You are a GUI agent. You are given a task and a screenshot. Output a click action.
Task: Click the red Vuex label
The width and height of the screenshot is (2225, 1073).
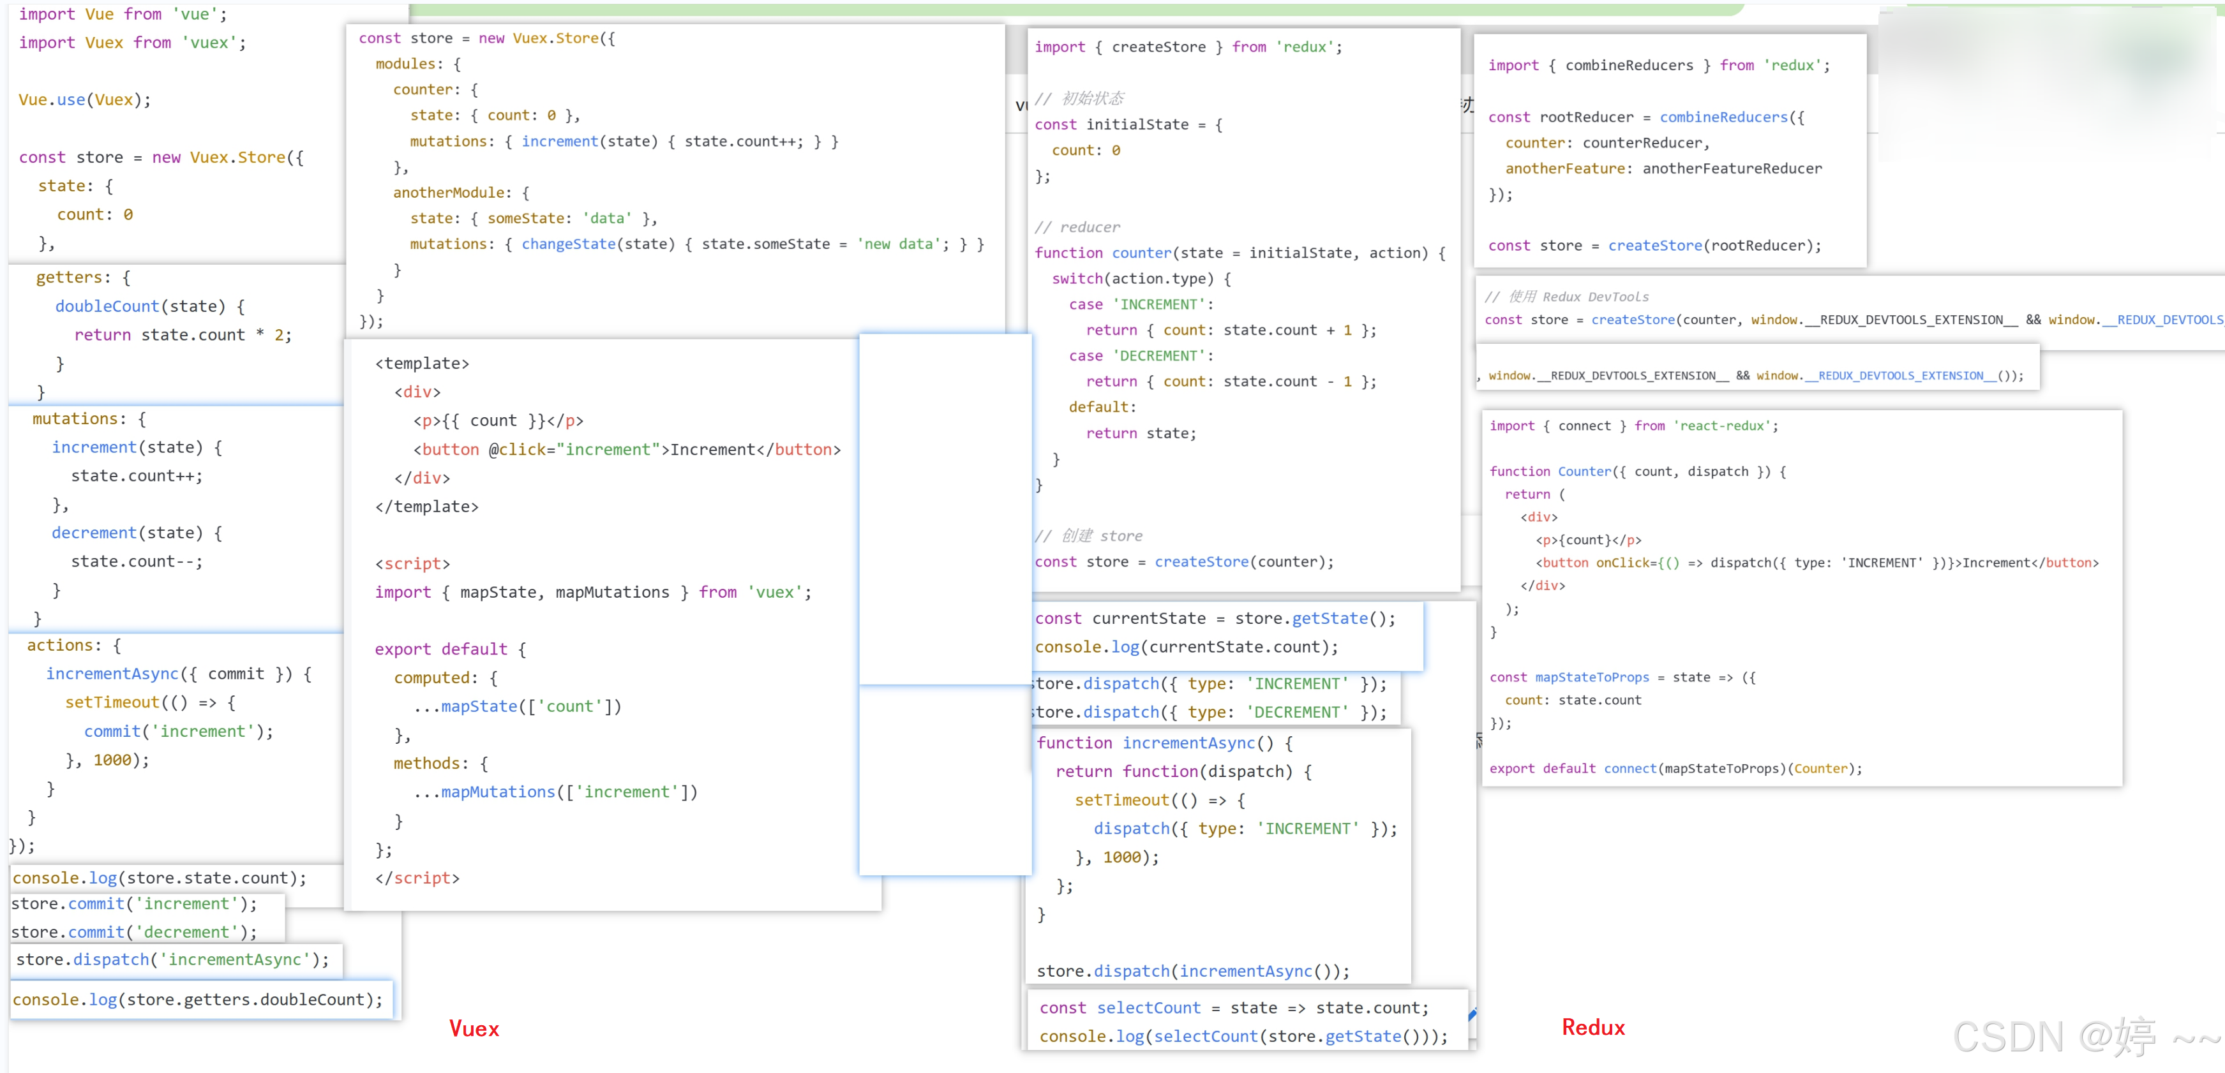point(474,1028)
